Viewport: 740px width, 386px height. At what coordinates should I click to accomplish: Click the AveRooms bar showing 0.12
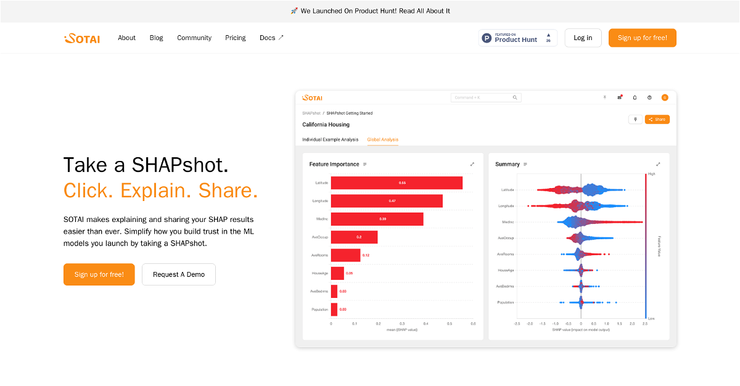click(x=345, y=255)
